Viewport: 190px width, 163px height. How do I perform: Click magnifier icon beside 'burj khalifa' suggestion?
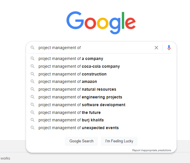click(33, 120)
